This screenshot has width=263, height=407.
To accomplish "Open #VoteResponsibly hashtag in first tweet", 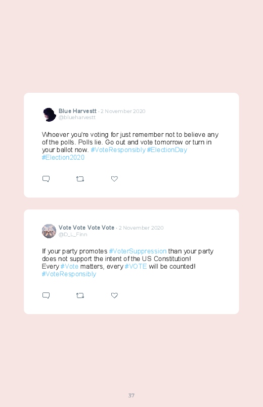I will [118, 150].
